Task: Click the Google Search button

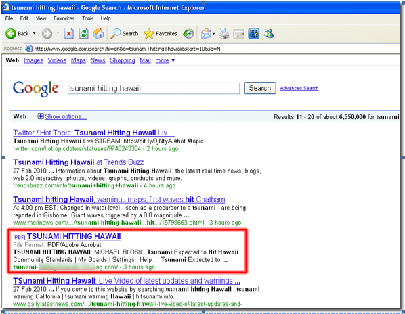Action: coord(260,88)
